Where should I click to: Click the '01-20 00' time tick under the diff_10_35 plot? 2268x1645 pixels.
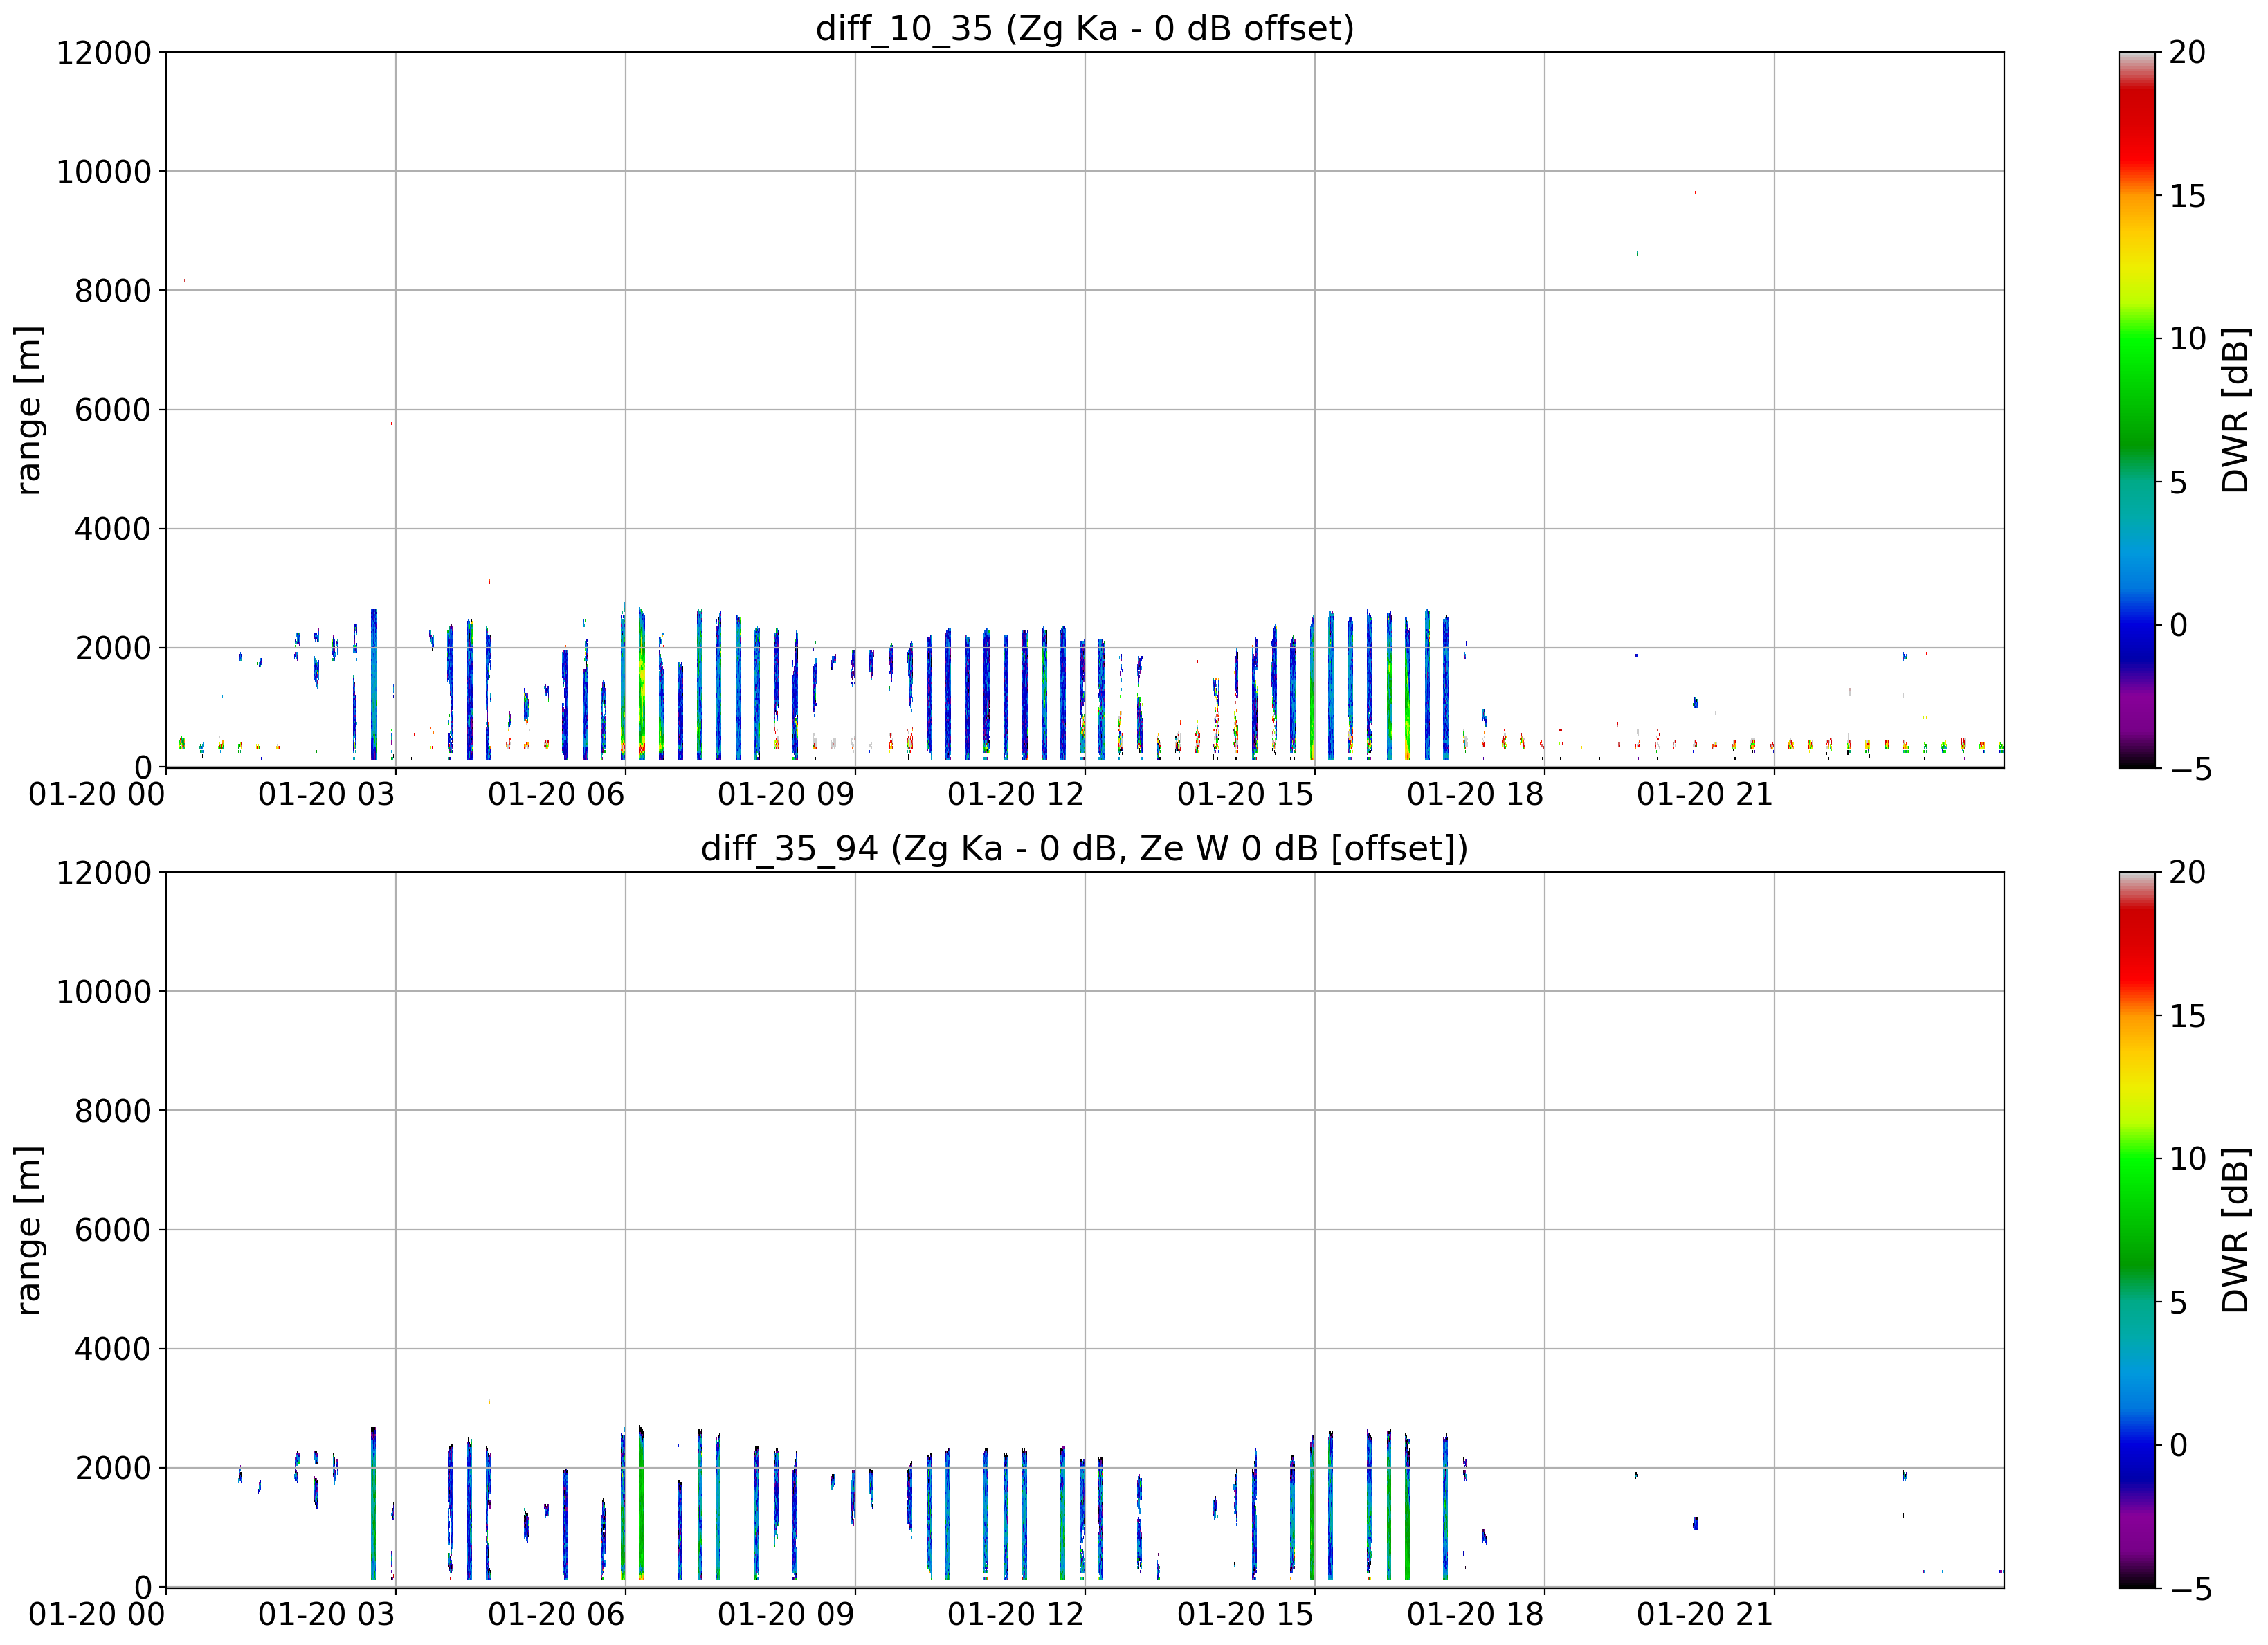click(x=97, y=795)
